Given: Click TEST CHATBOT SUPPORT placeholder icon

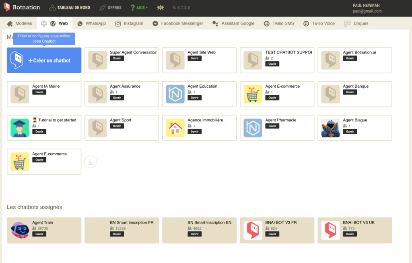Looking at the screenshot, I should tap(253, 60).
